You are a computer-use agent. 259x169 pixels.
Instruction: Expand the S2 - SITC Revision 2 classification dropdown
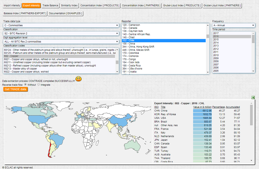61,34
